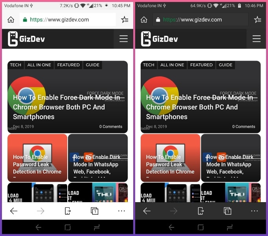
Task: Open EMUI download thumbnail in dark-mode screenshot
Action: (231, 192)
